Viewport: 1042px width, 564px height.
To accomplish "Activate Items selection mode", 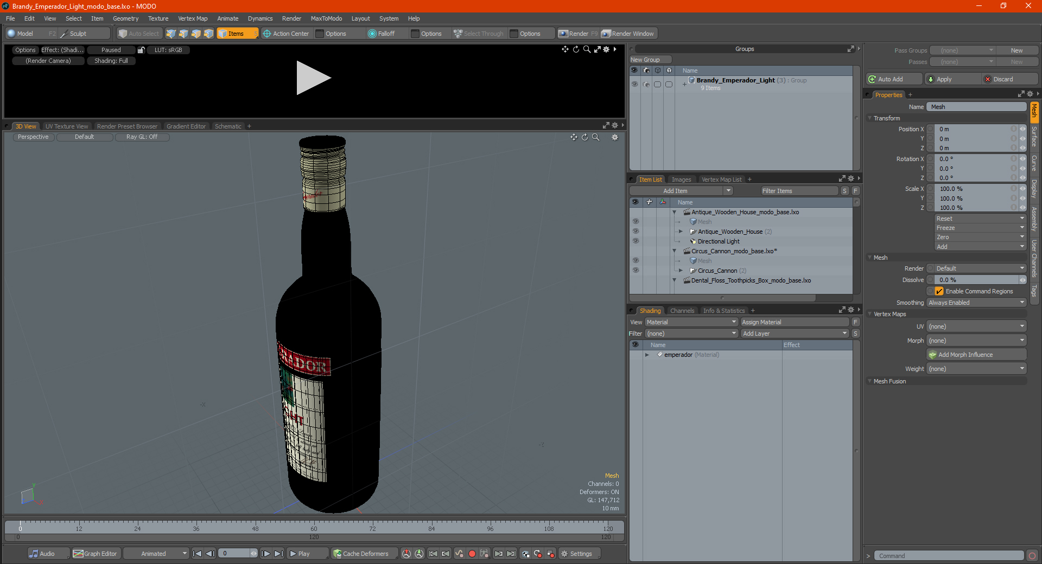I will click(x=237, y=34).
